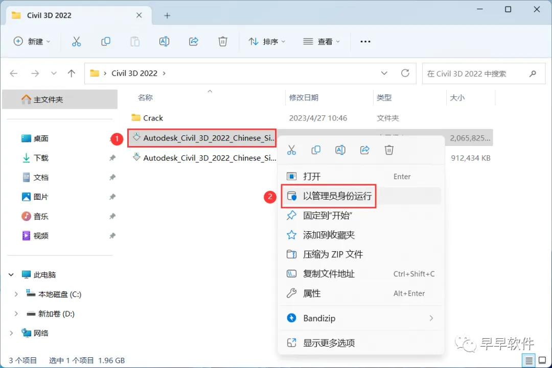This screenshot has width=552, height=368.
Task: Select the Crack folder
Action: 153,118
